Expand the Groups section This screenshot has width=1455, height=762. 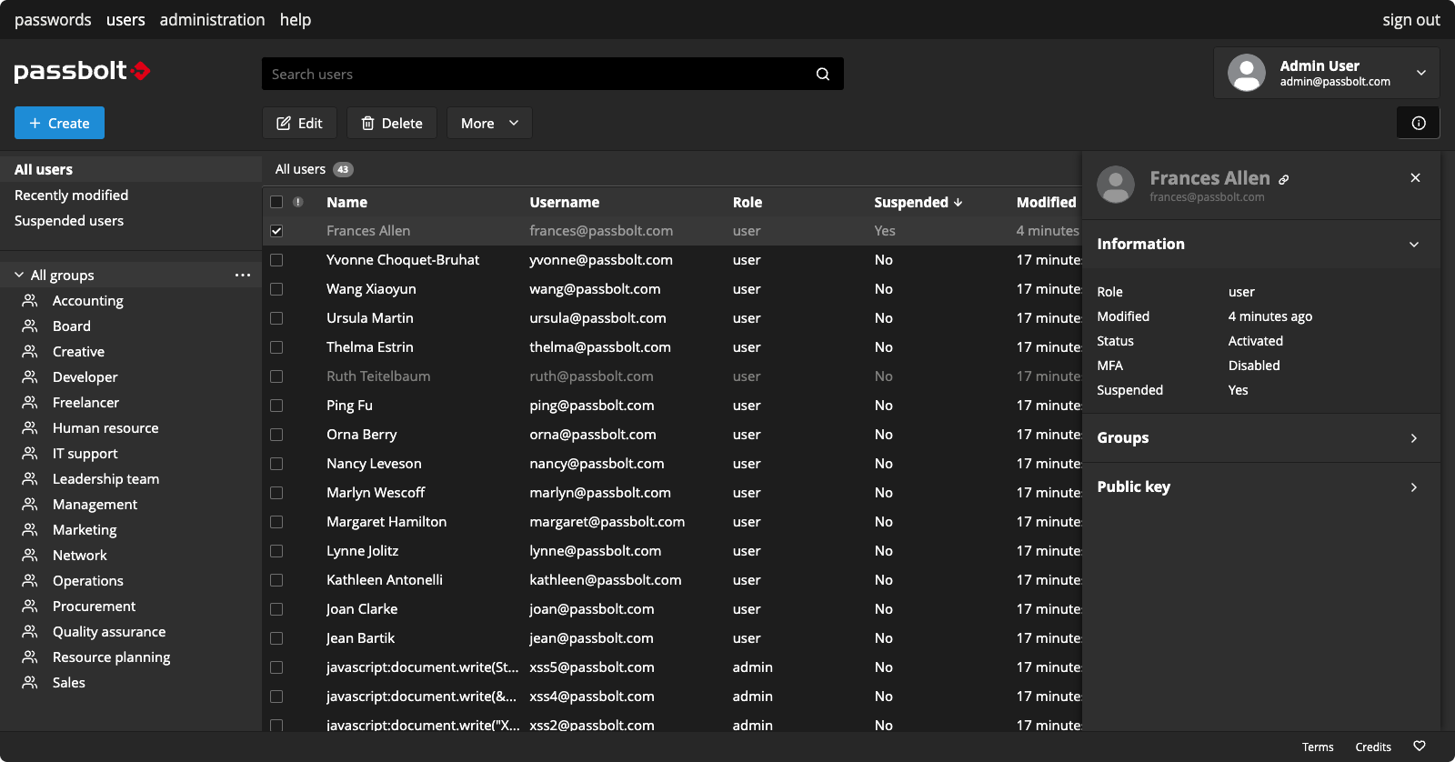pyautogui.click(x=1414, y=438)
